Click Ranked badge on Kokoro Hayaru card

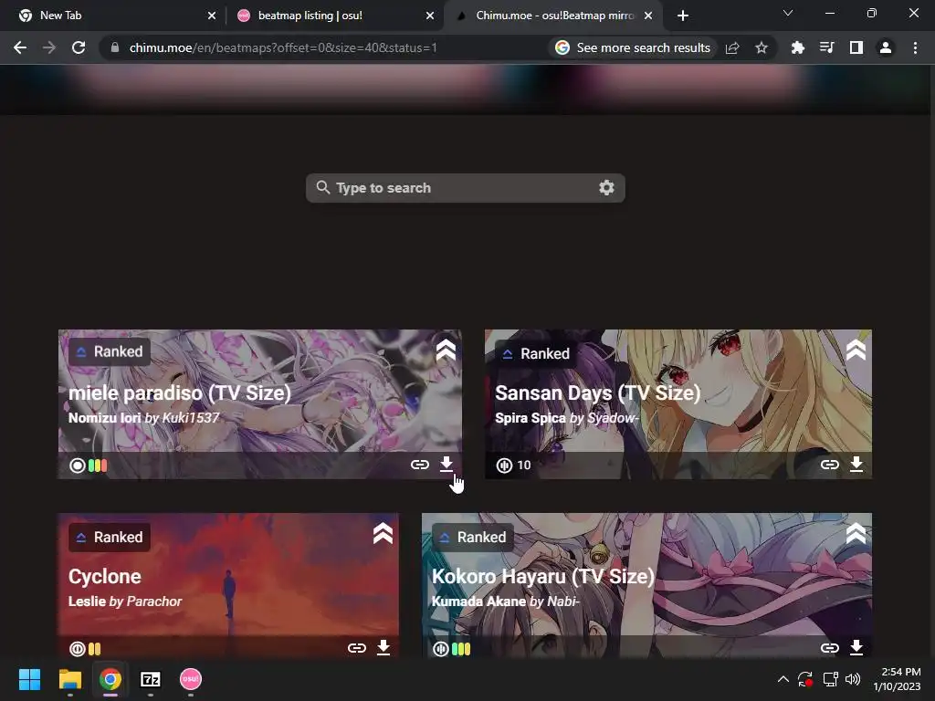click(x=473, y=537)
